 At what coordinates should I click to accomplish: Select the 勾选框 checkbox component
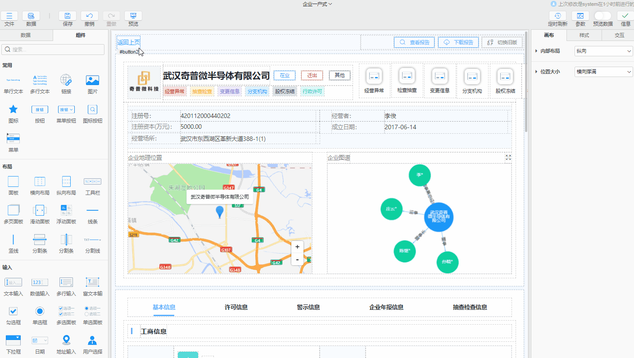(13, 311)
